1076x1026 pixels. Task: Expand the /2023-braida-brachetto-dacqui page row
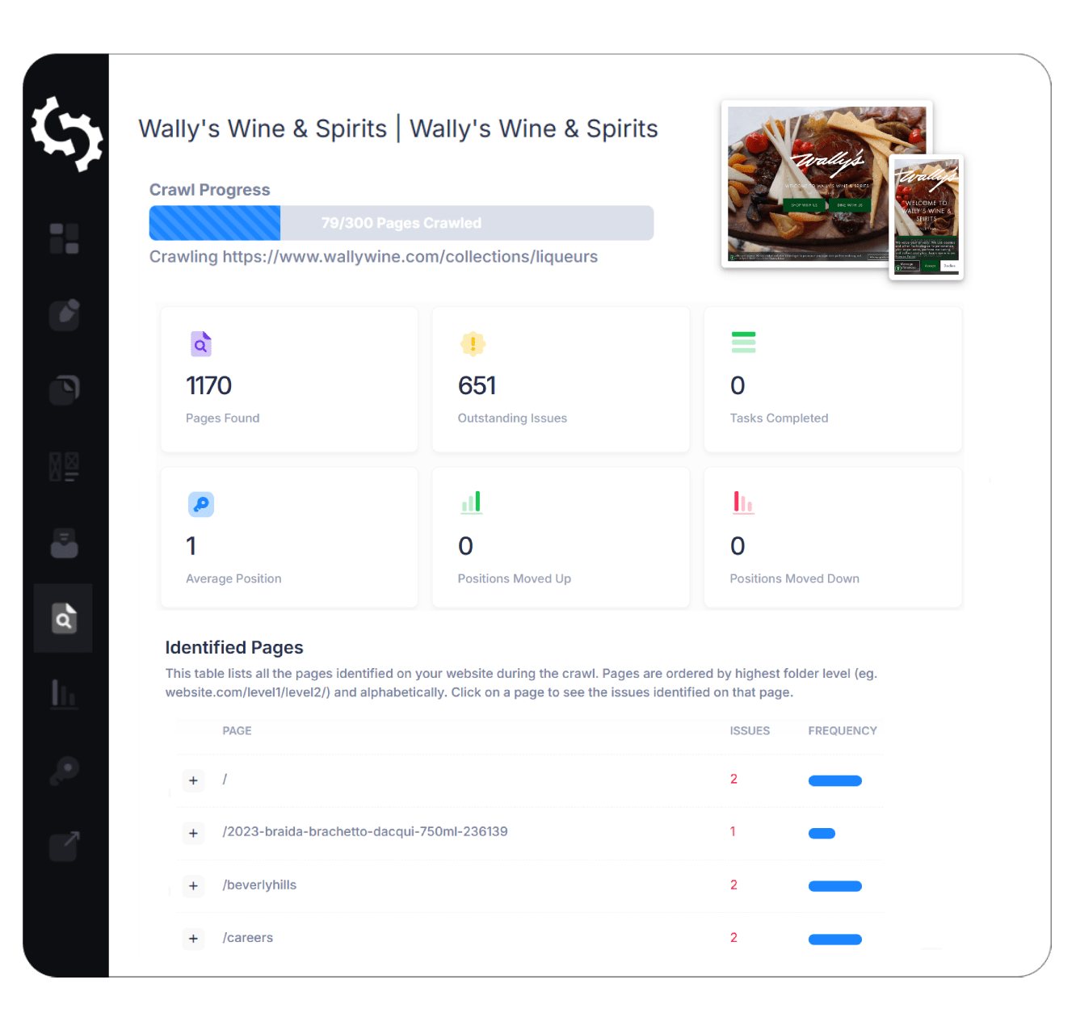coord(193,833)
